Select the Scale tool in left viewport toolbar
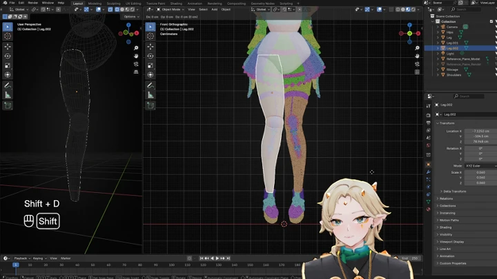 pyautogui.click(x=8, y=65)
